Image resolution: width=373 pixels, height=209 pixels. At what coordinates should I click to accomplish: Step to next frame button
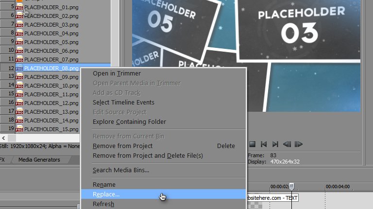[299, 144]
